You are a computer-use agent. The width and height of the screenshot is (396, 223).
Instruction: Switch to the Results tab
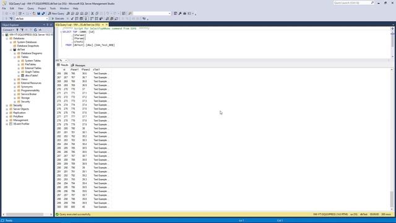[62, 65]
